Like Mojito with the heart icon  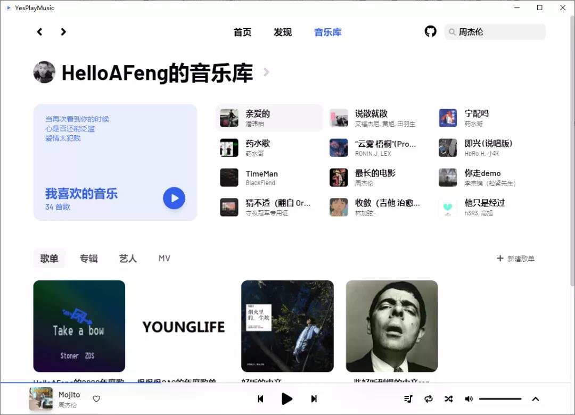click(x=96, y=399)
